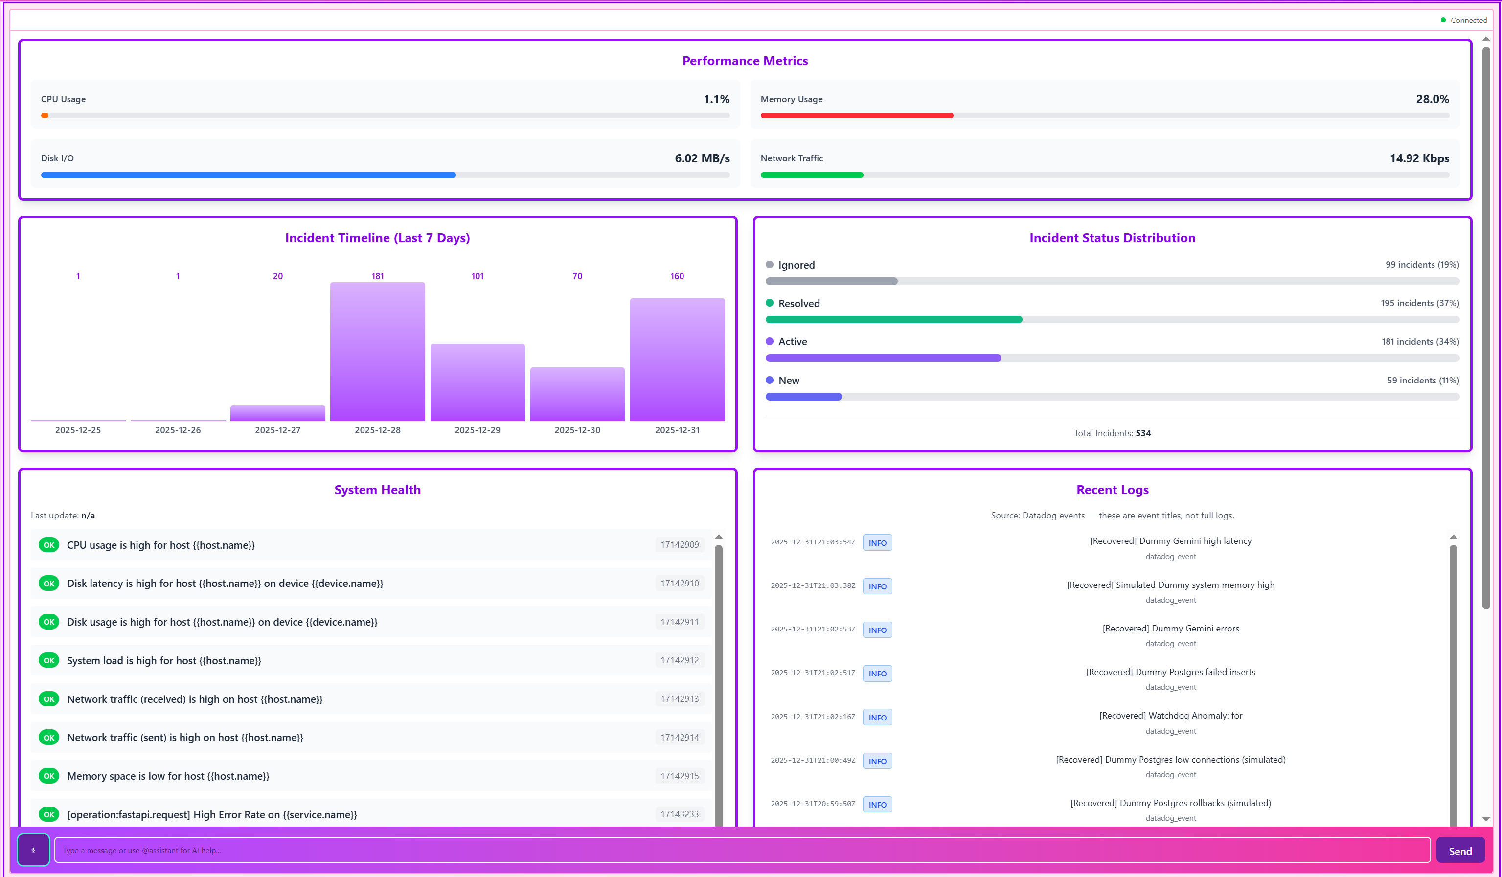Click INFO tag on Watchdog Anomaly log

click(877, 718)
